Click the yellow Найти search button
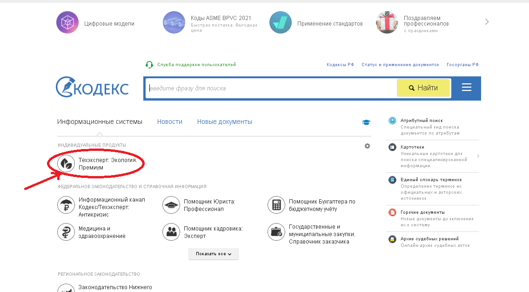 423,88
